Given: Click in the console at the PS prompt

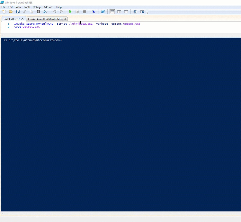Looking at the screenshot, I should coord(96,40).
